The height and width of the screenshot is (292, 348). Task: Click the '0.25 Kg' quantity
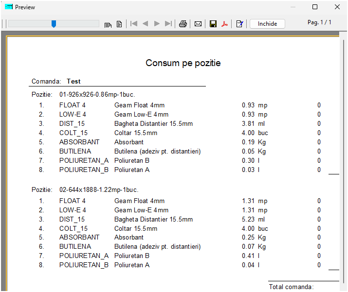254,238
